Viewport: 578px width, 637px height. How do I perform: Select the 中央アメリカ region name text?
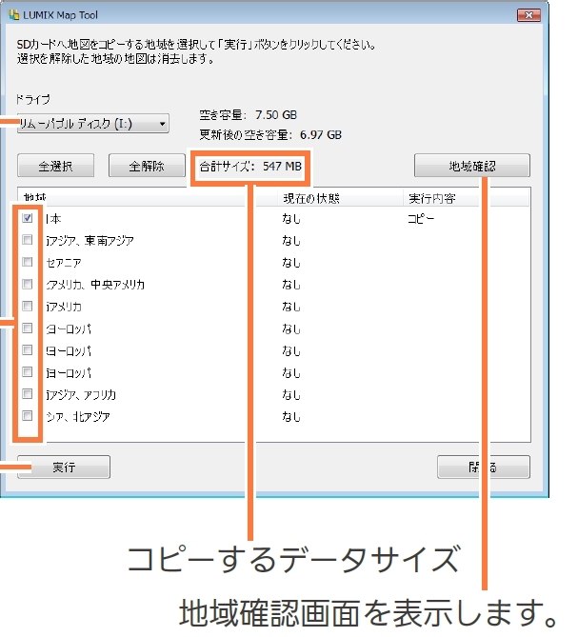[117, 285]
